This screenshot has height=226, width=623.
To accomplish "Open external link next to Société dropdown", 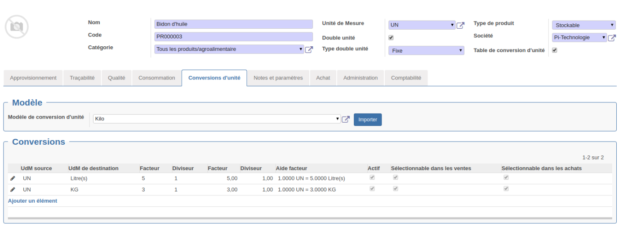I will click(612, 38).
